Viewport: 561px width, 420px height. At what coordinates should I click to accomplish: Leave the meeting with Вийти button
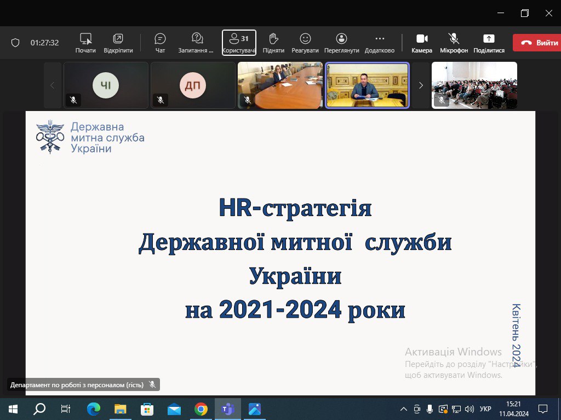[x=536, y=43]
